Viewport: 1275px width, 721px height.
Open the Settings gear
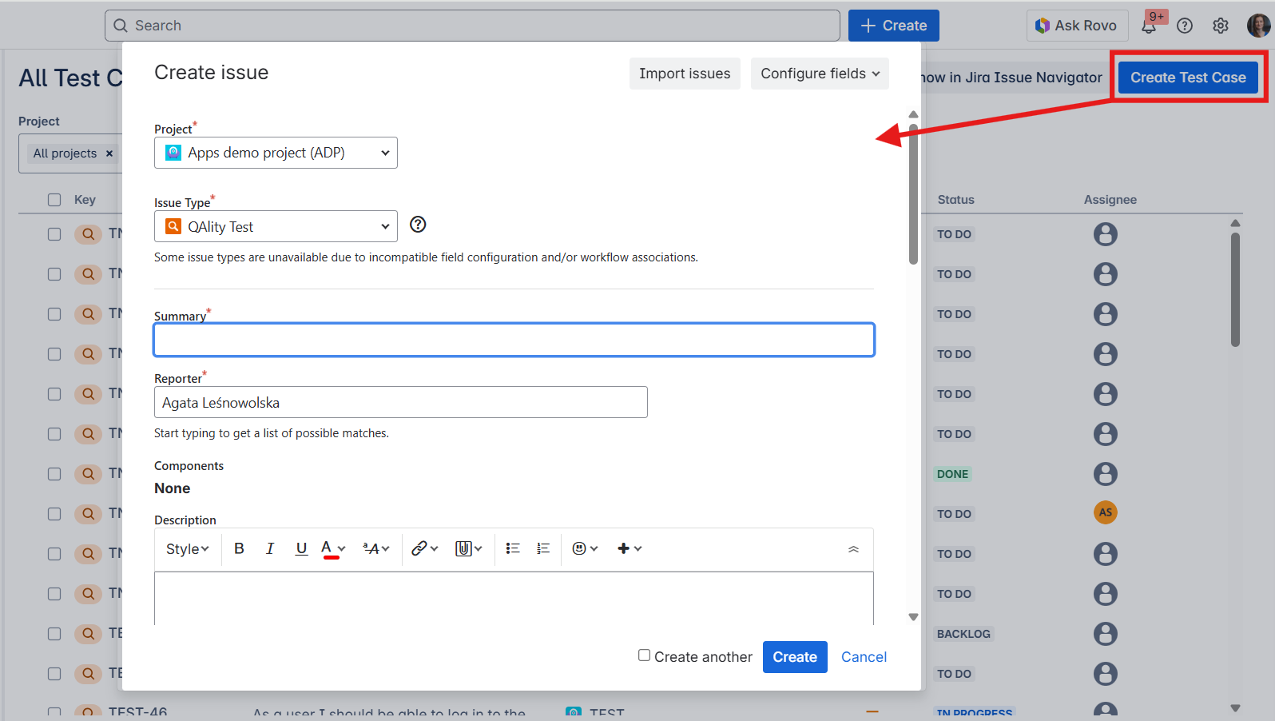click(x=1221, y=26)
